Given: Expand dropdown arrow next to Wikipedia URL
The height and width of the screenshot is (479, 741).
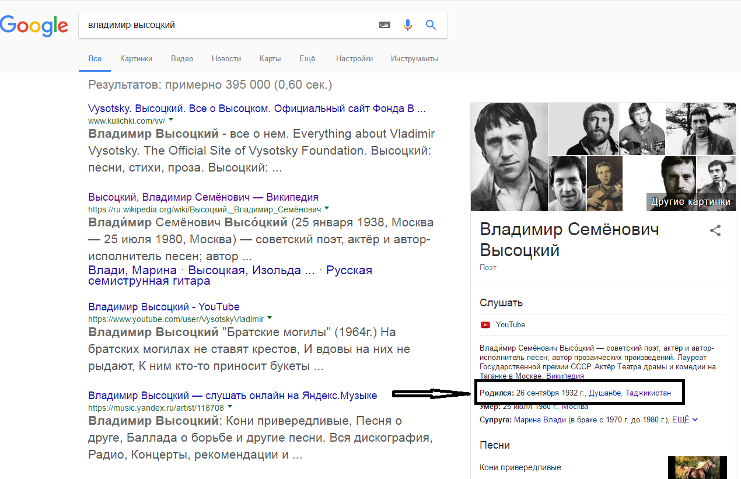Looking at the screenshot, I should tap(326, 208).
